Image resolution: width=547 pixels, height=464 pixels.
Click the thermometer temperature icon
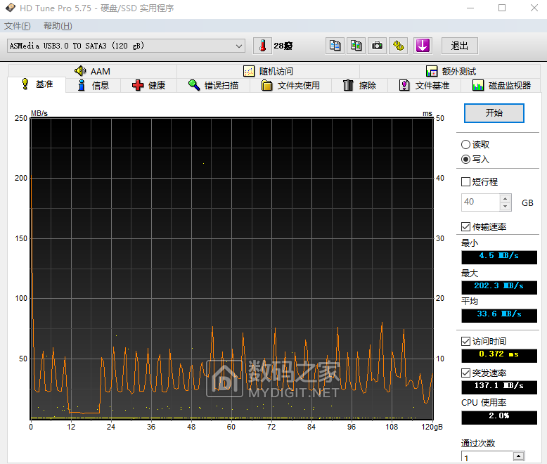tap(262, 46)
